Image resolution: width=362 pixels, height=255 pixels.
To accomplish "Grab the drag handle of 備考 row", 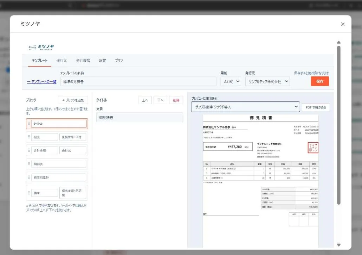I will tap(29, 193).
